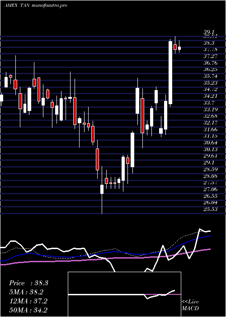This screenshot has width=226, height=317.
Task: Click inside the MACD inset panel
Action: pos(124,294)
